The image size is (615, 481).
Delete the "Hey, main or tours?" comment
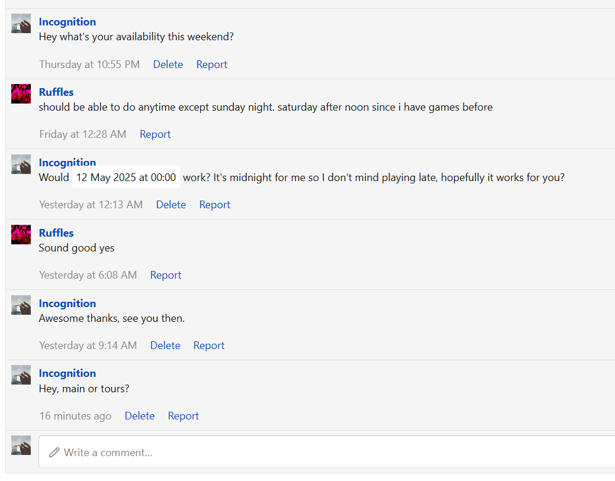140,416
